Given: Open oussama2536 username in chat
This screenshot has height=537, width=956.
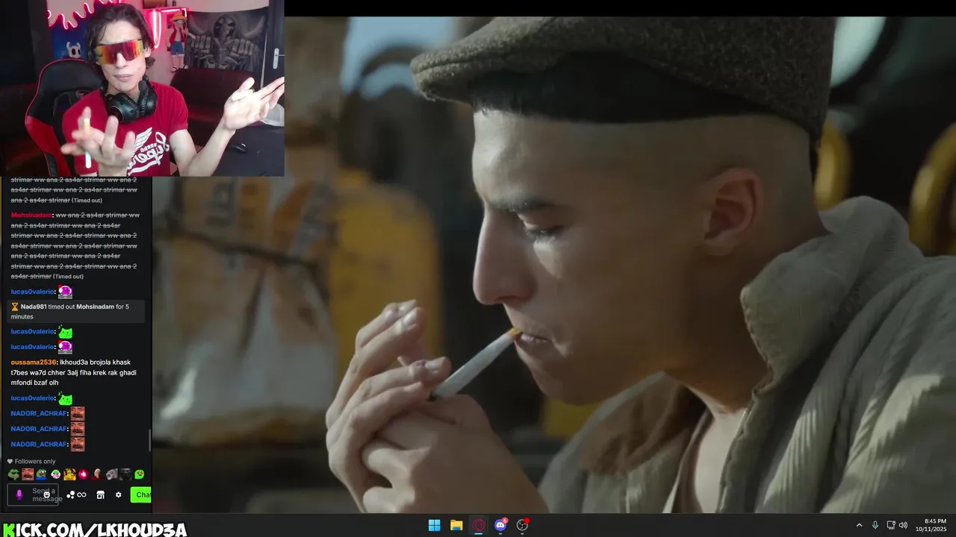Looking at the screenshot, I should point(34,362).
